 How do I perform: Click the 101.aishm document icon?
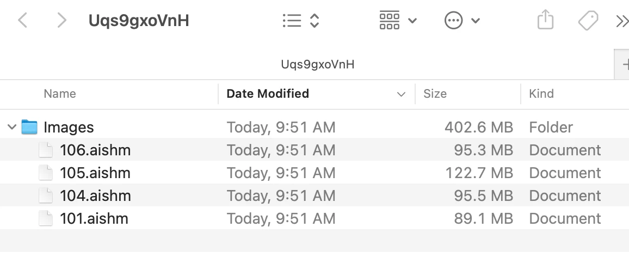46,218
